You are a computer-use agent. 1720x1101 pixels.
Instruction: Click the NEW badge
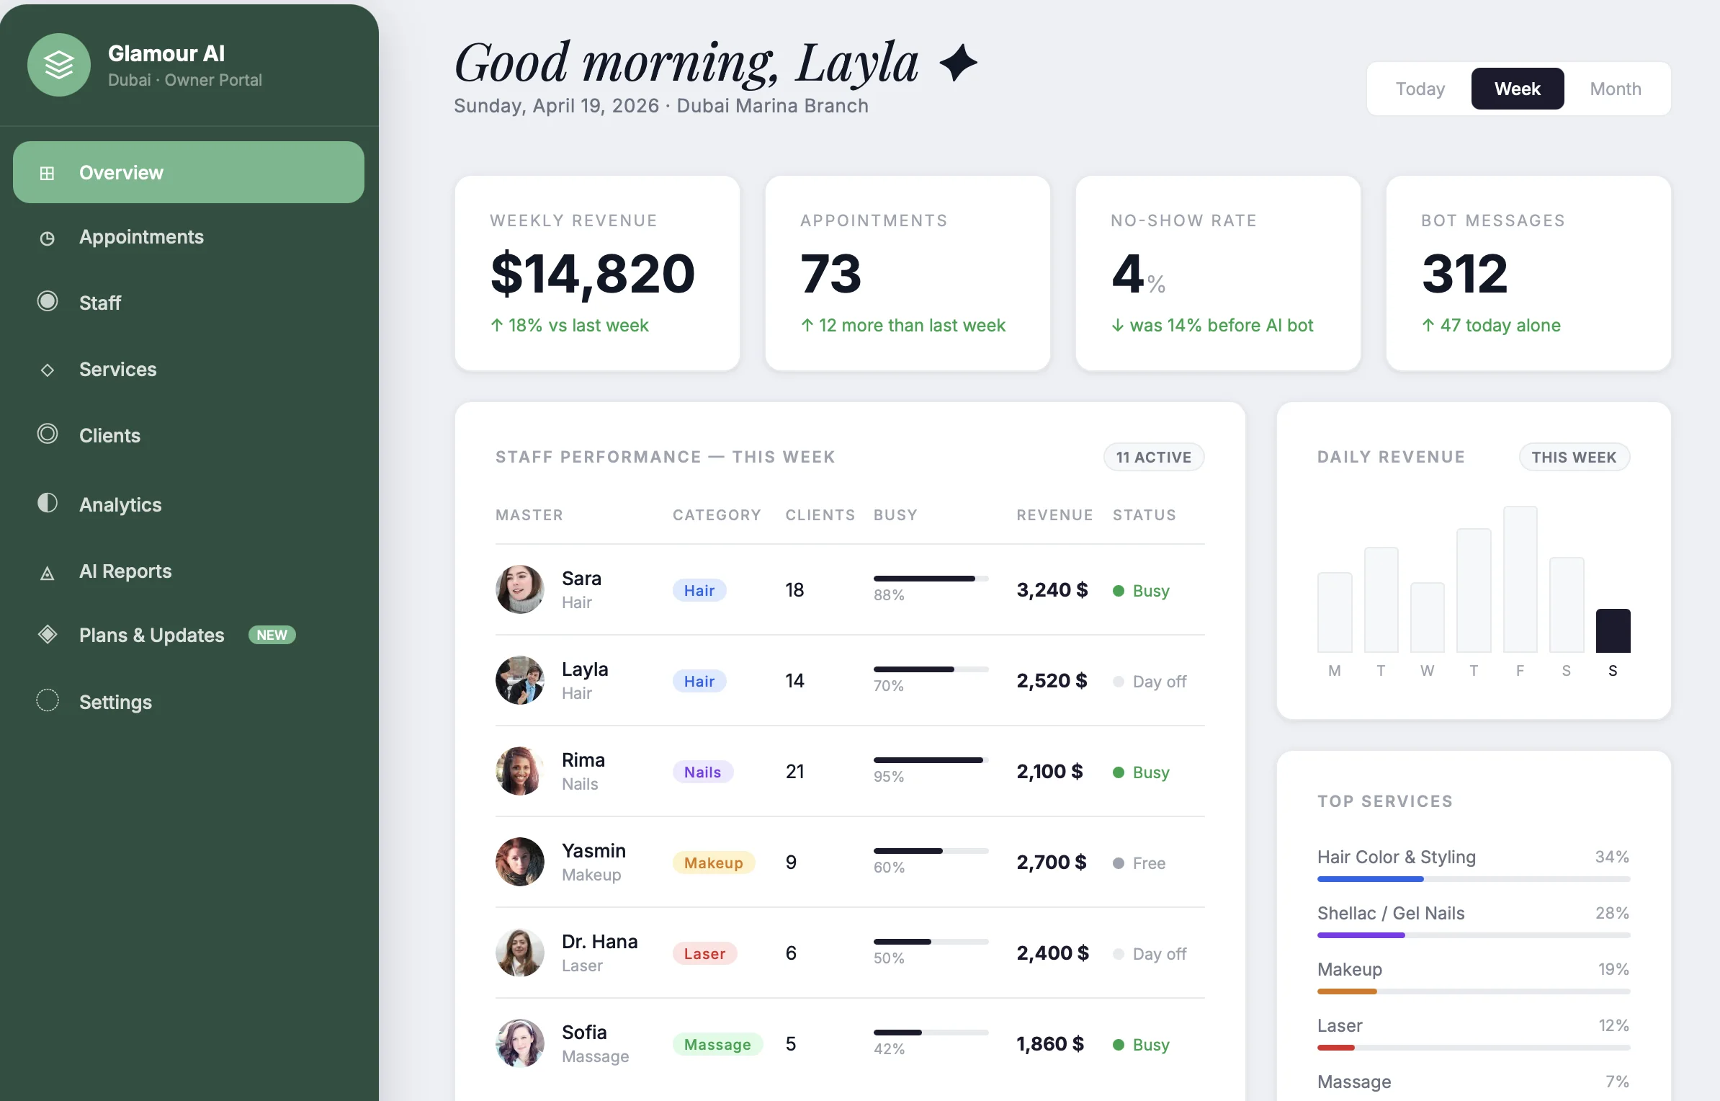(272, 635)
